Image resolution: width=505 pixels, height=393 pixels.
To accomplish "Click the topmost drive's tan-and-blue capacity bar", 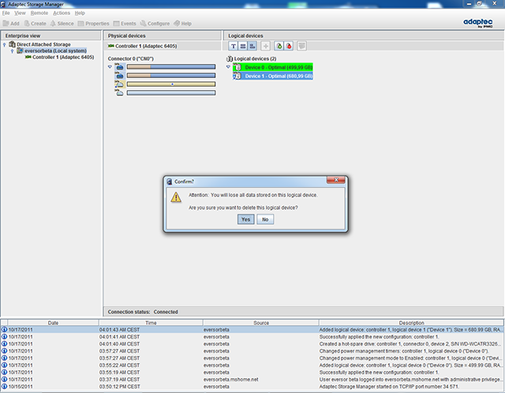I will (171, 66).
